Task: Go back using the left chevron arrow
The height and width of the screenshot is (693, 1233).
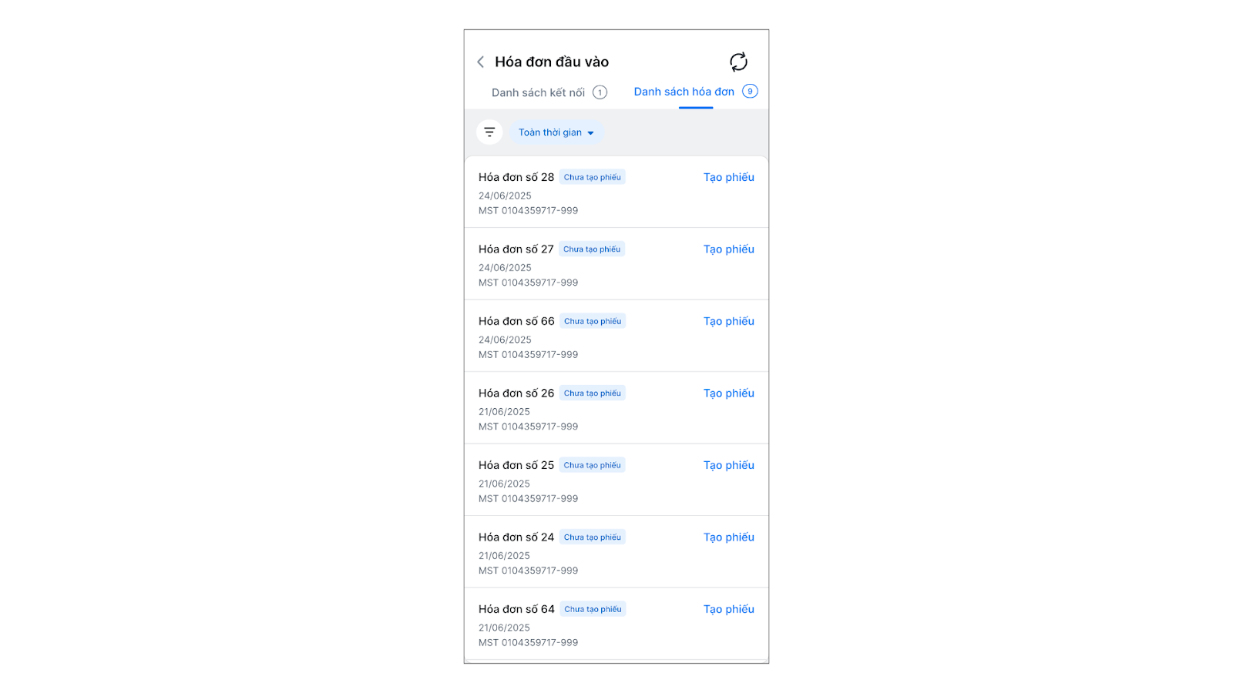Action: coord(481,62)
